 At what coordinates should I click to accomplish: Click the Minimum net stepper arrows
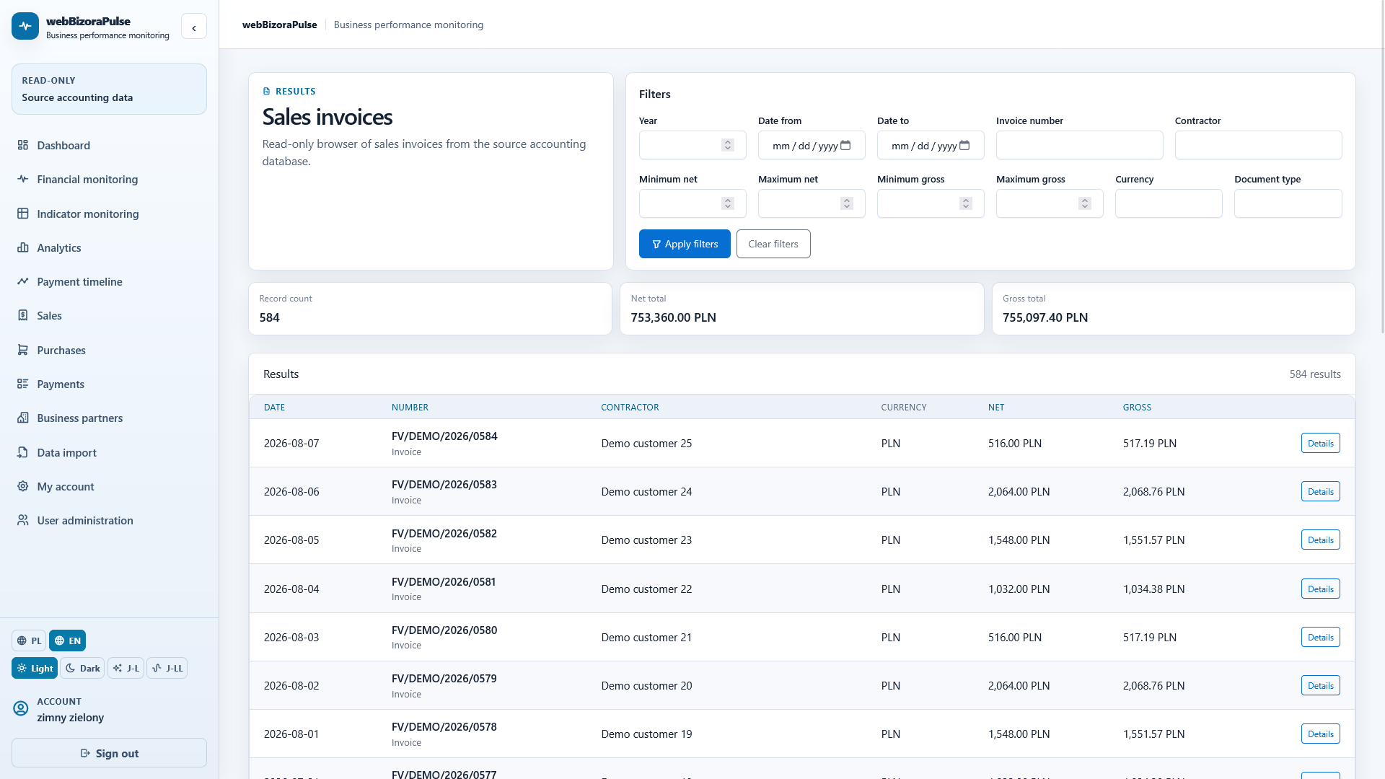[728, 203]
